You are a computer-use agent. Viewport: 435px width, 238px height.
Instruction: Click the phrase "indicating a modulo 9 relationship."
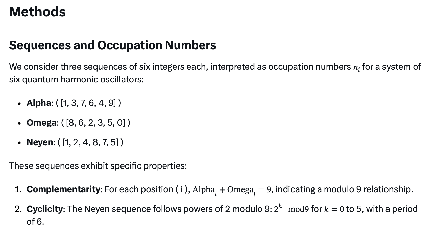coord(344,189)
